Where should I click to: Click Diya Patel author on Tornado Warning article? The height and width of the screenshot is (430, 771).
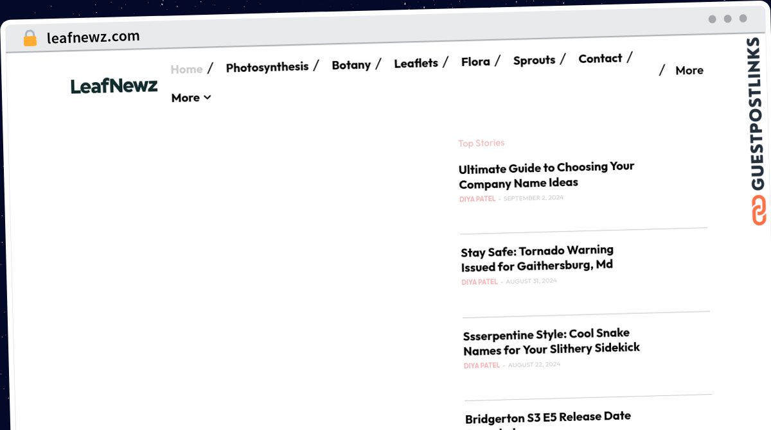coord(479,282)
